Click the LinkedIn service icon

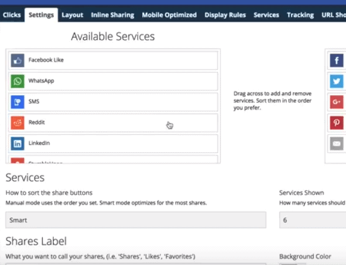tap(18, 143)
